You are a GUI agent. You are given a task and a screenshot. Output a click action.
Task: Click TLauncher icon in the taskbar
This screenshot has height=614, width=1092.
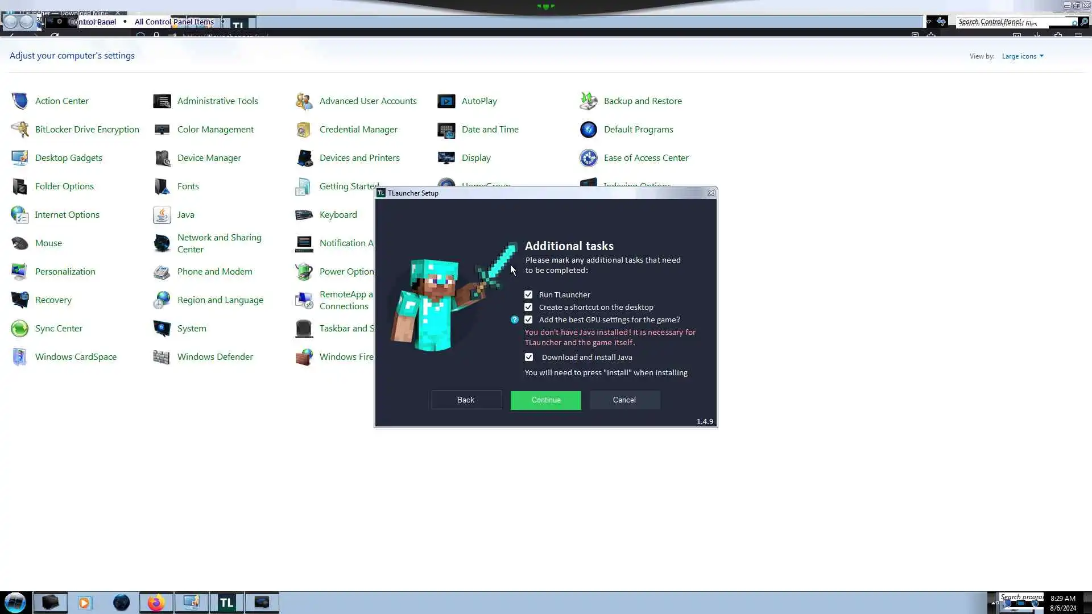(226, 603)
